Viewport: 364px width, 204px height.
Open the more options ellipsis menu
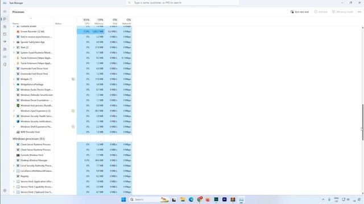[359, 12]
